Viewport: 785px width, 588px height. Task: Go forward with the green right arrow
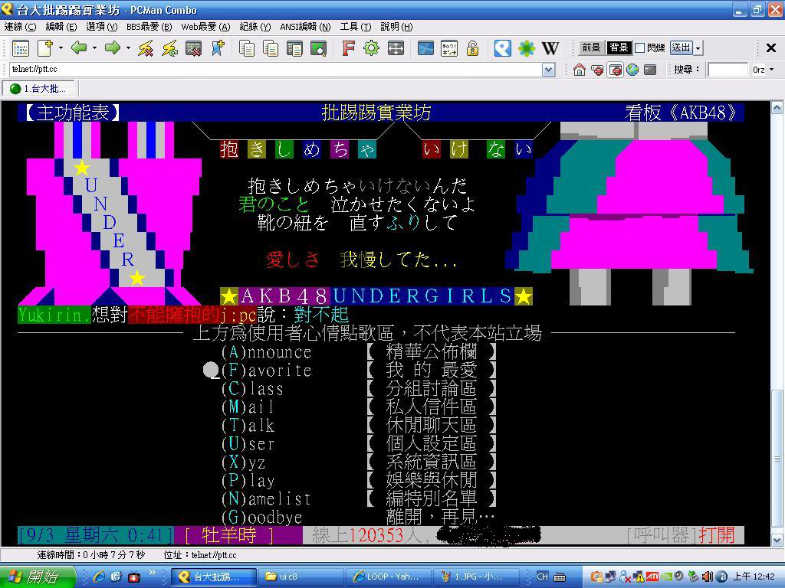point(113,48)
